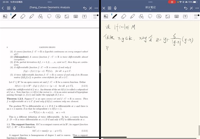Select the Text box tool in 讲义笔记 toolbar

(x=185, y=17)
